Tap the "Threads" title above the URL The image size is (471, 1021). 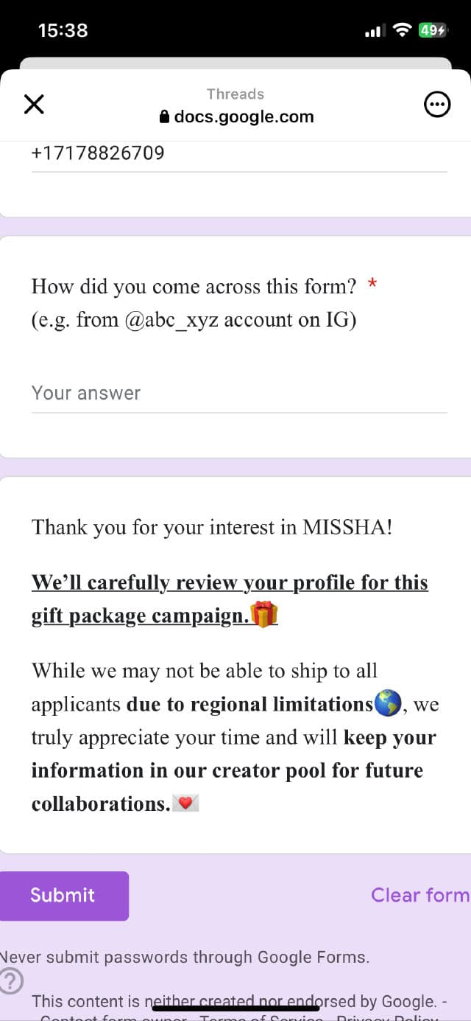(235, 94)
